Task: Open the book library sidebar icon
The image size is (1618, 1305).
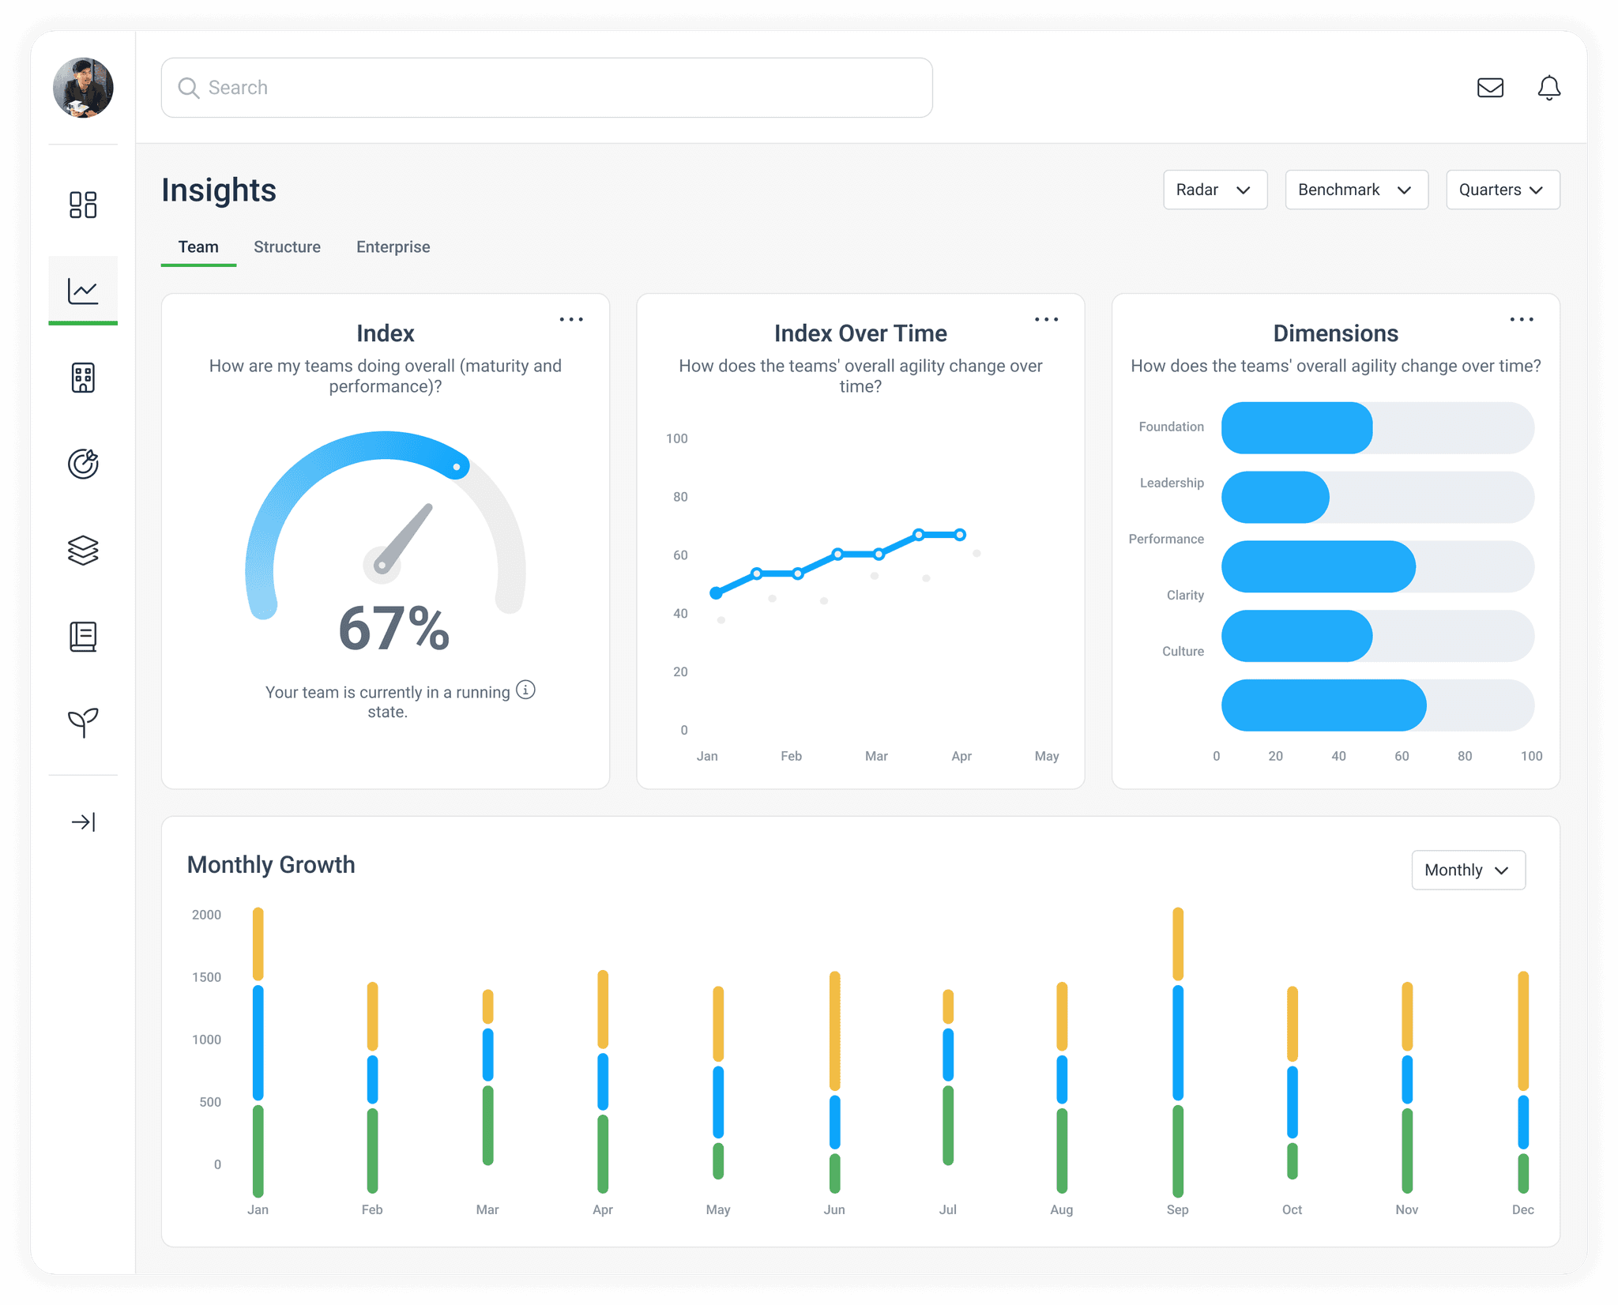Action: (83, 637)
